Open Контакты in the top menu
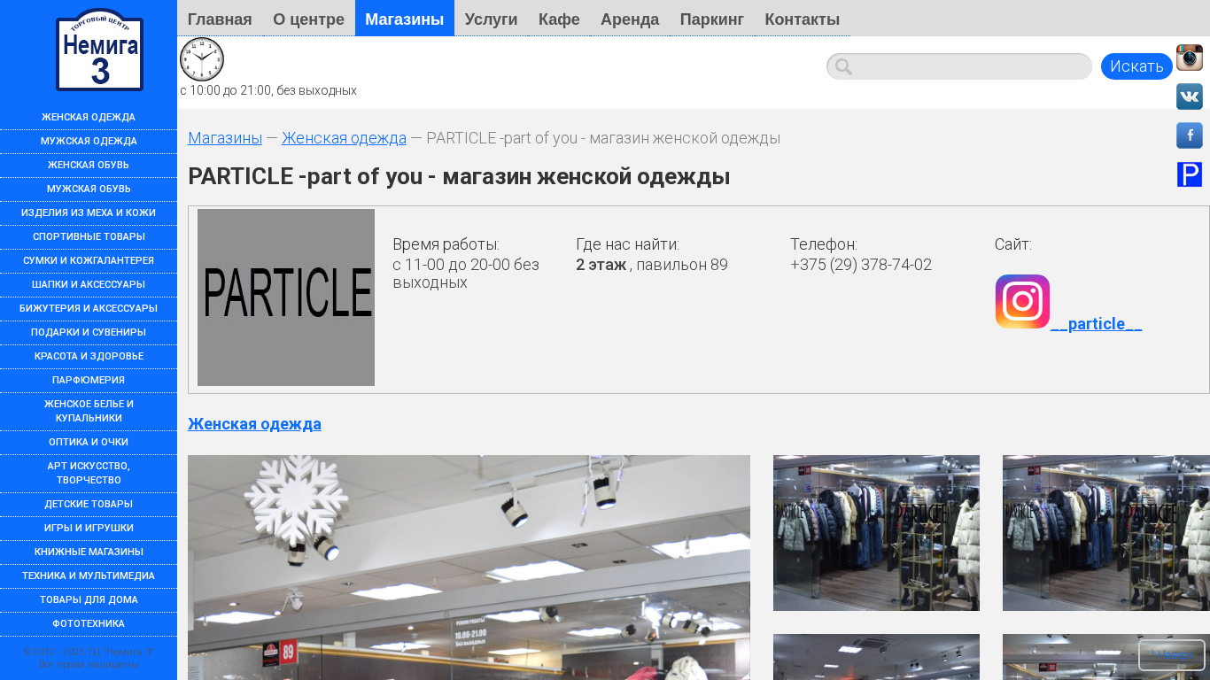Image resolution: width=1210 pixels, height=680 pixels. 803,19
